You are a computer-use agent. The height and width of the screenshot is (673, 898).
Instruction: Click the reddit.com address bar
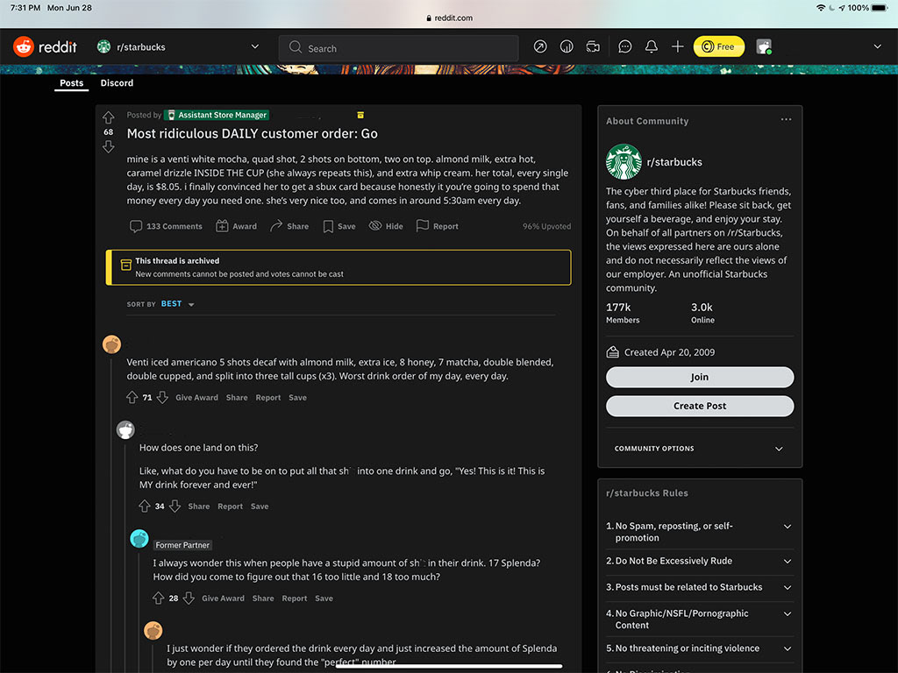(450, 18)
